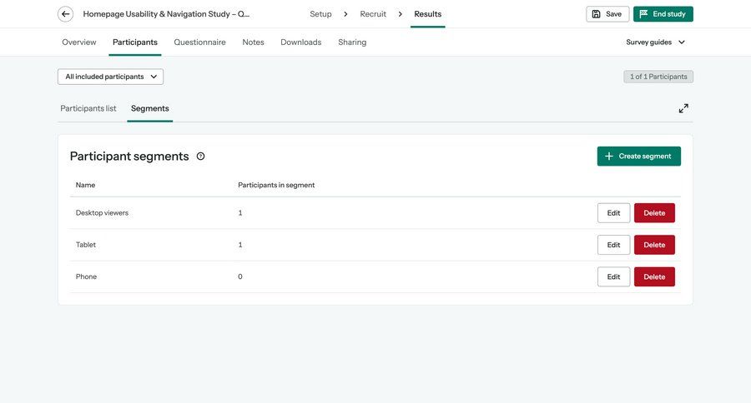The height and width of the screenshot is (403, 751).
Task: Click the back arrow icon
Action: click(x=65, y=14)
